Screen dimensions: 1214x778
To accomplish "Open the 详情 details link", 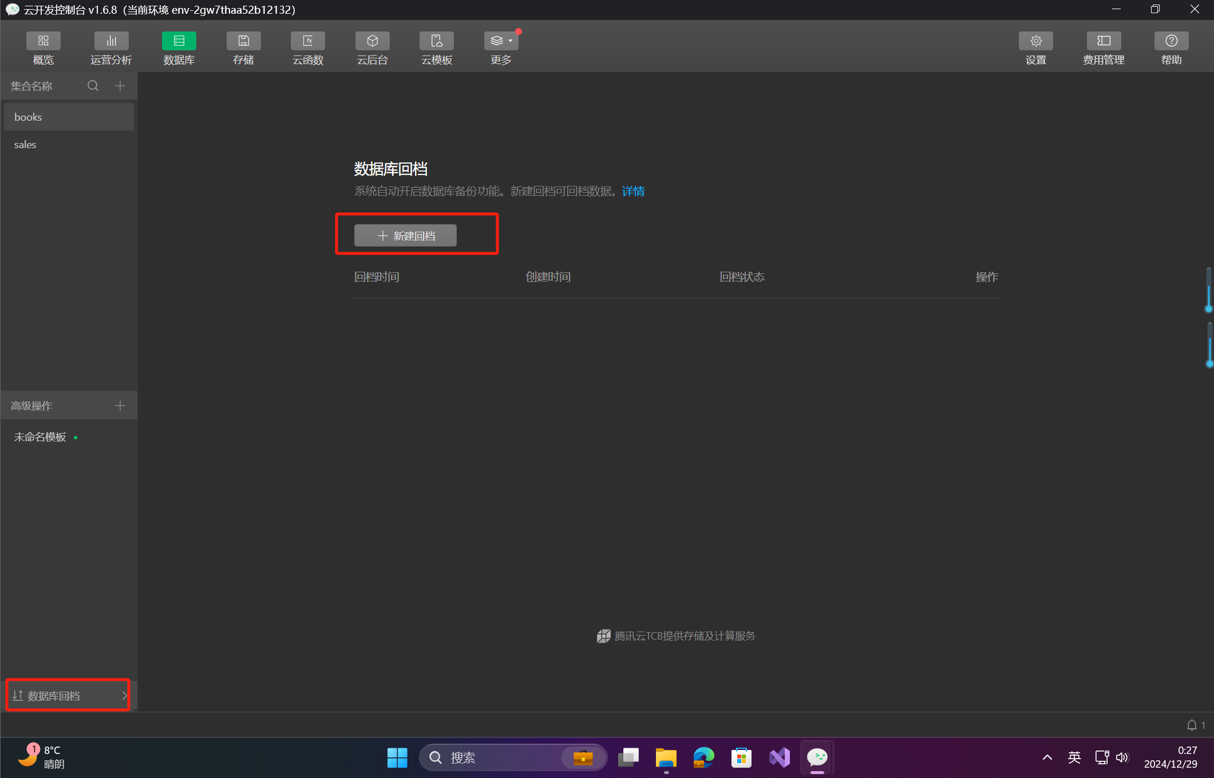I will click(x=633, y=191).
